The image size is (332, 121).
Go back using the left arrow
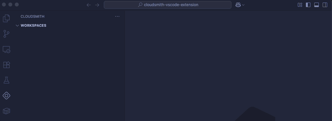89,5
